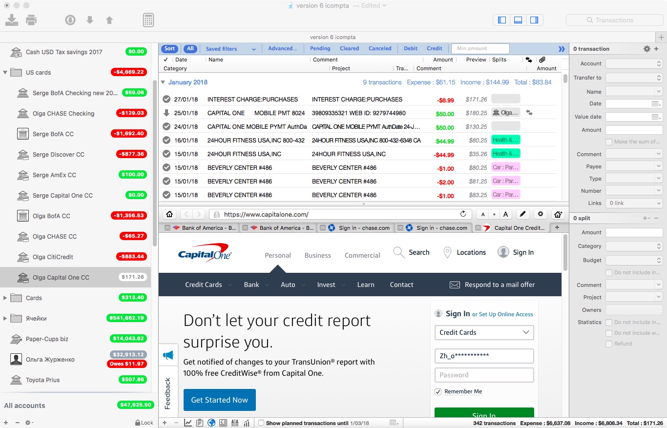Open the chart graph icon in bottom bar
The height and width of the screenshot is (428, 667).
[188, 423]
